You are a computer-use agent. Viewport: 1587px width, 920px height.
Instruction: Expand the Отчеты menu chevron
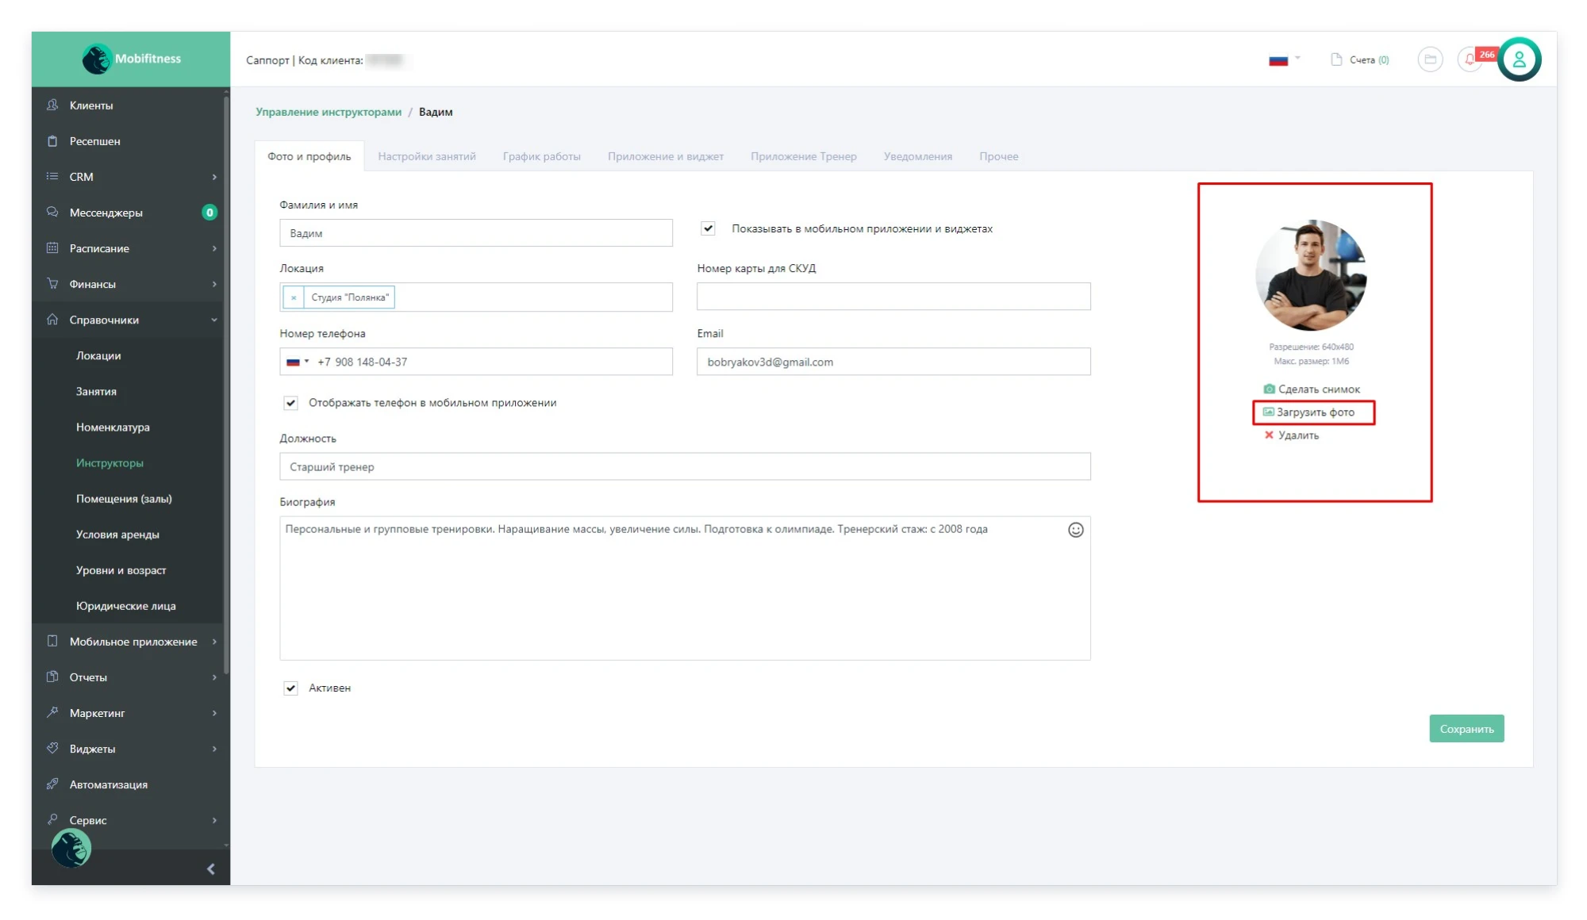tap(214, 677)
